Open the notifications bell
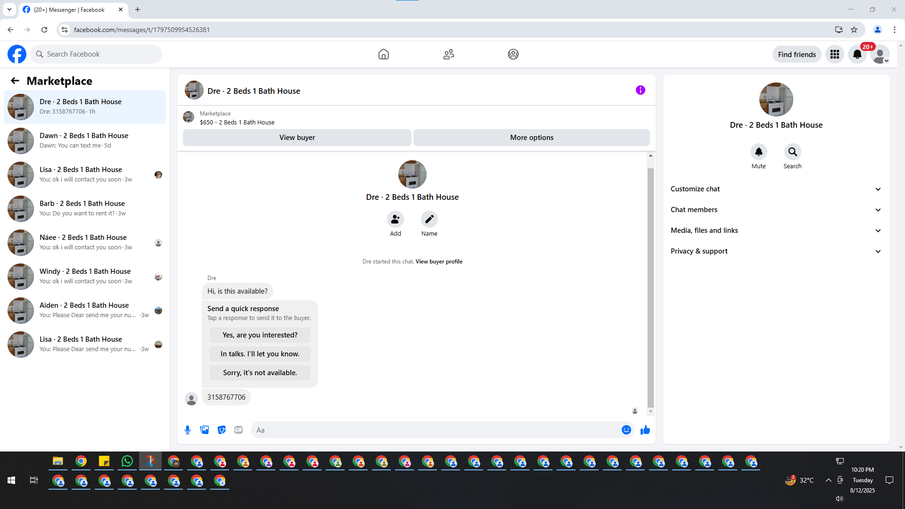905x509 pixels. point(857,54)
